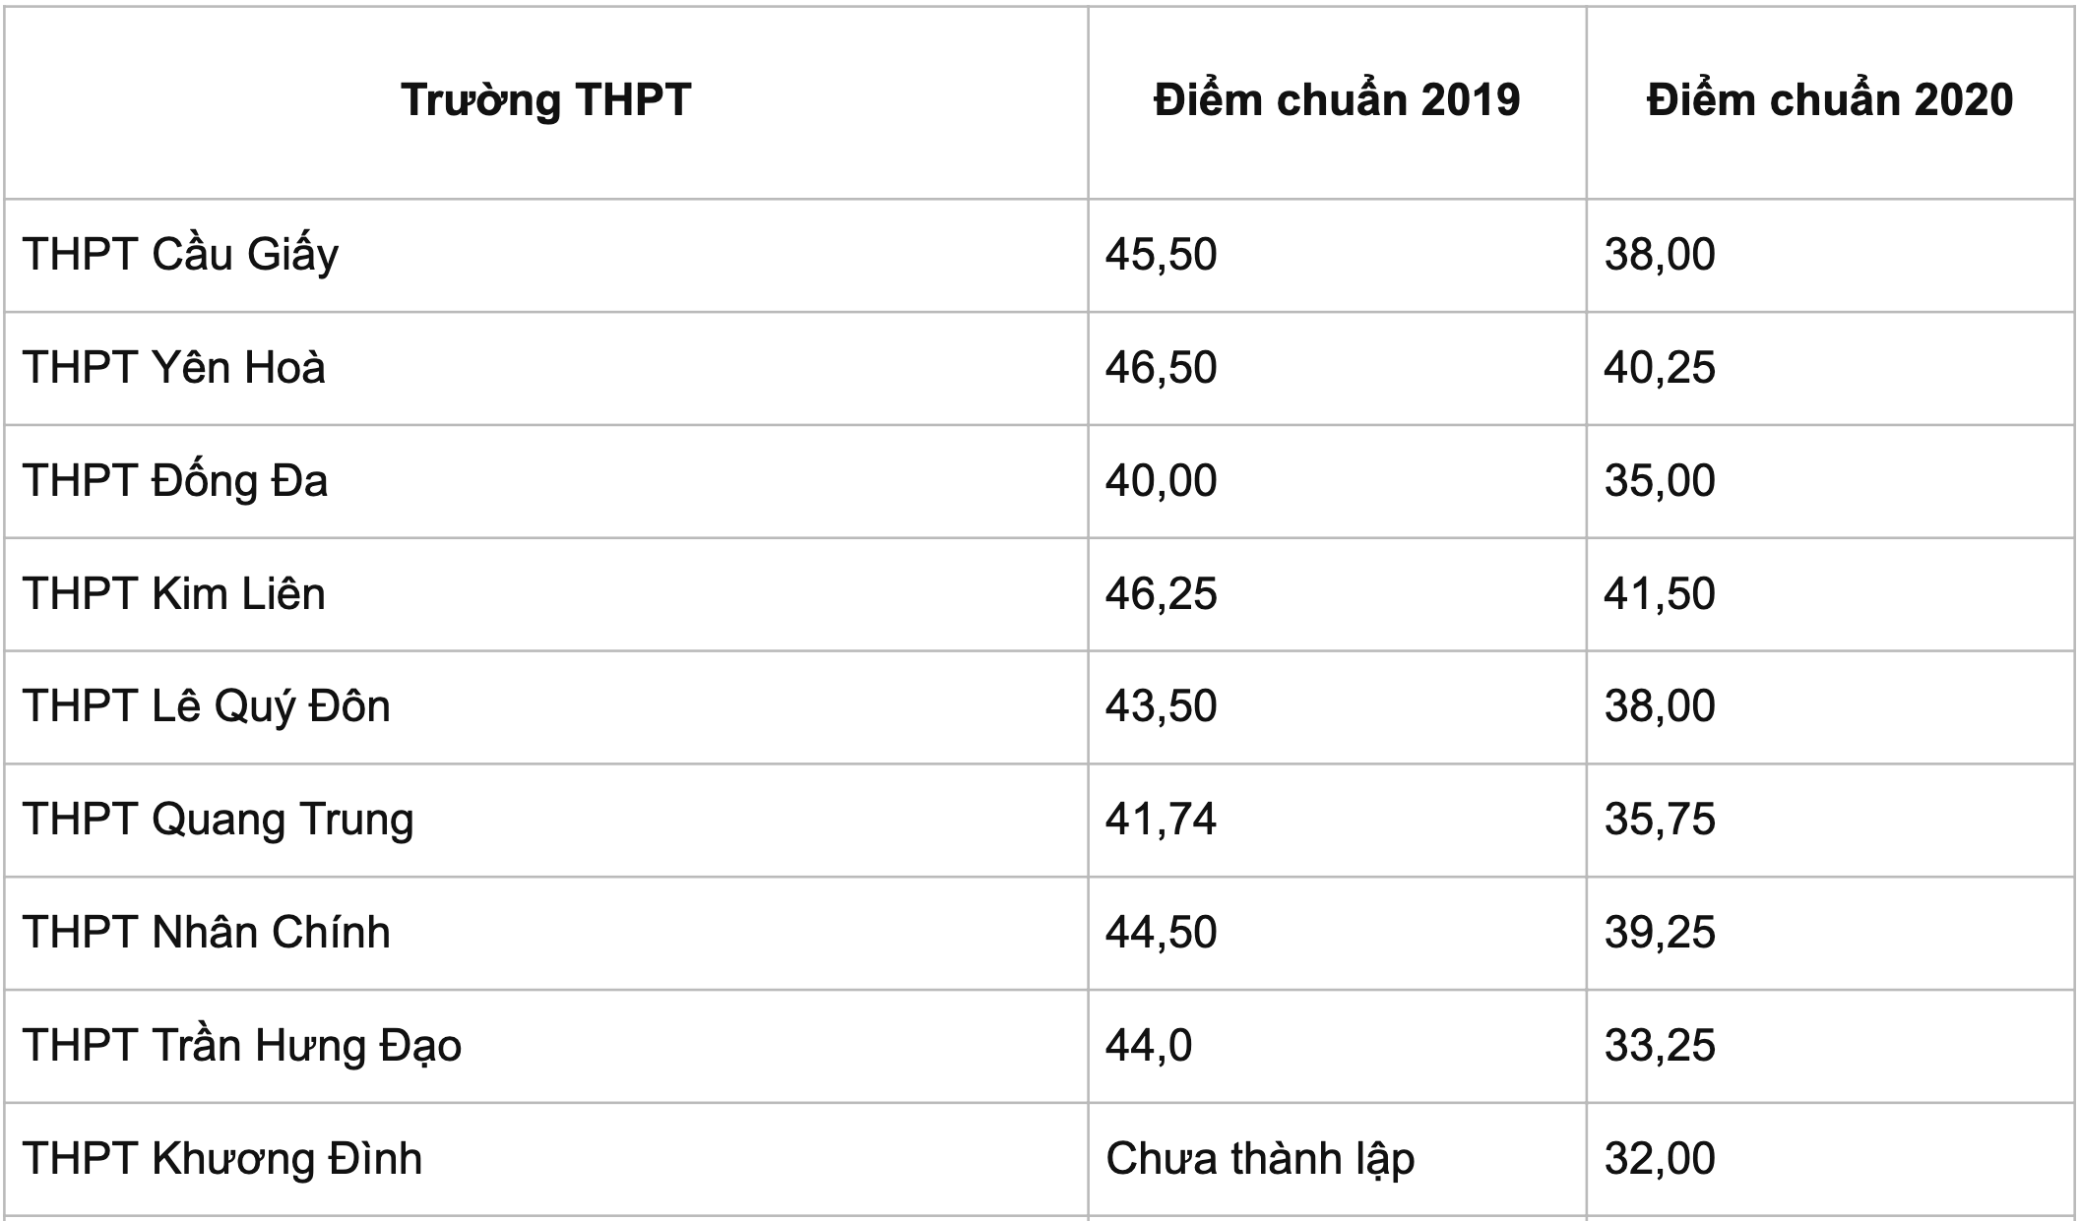Image resolution: width=2080 pixels, height=1221 pixels.
Task: Select Khương Đình's 2020 score 32,00
Action: (x=1660, y=1158)
